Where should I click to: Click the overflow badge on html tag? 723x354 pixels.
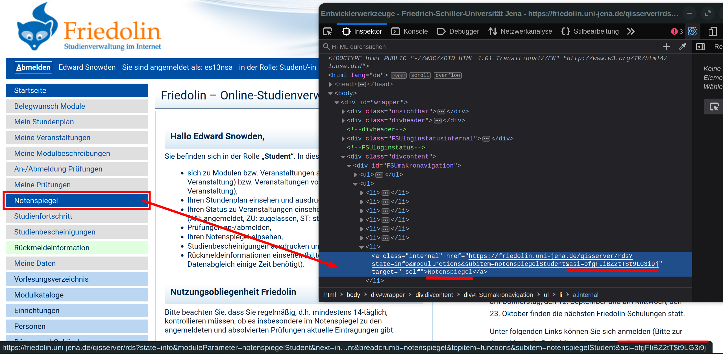(448, 75)
